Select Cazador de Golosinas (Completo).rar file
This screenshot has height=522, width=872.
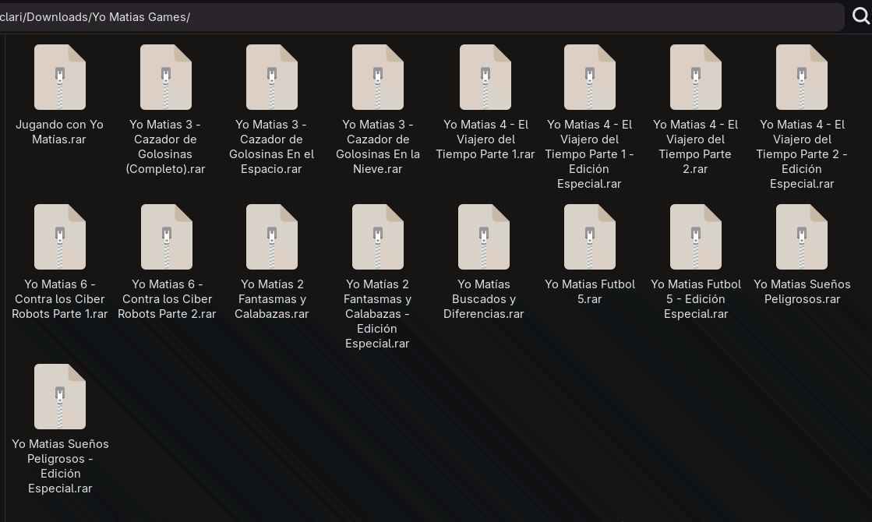(166, 78)
